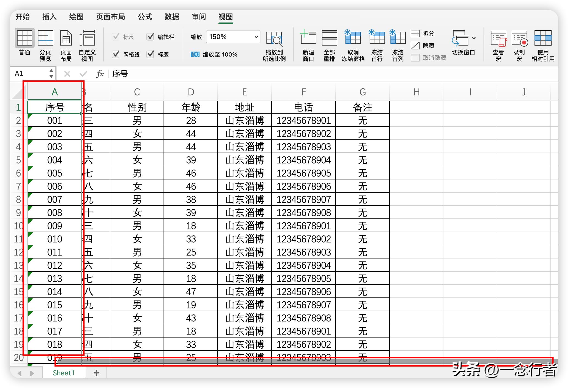568x388 pixels.
Task: Add a new sheet with plus button
Action: 96,373
